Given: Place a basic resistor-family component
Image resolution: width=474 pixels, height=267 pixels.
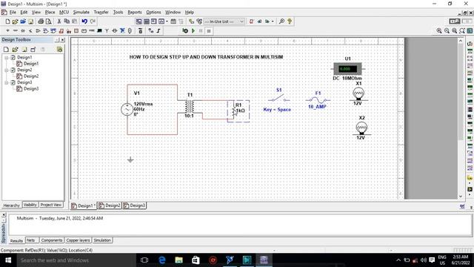Looking at the screenshot, I should (15, 31).
